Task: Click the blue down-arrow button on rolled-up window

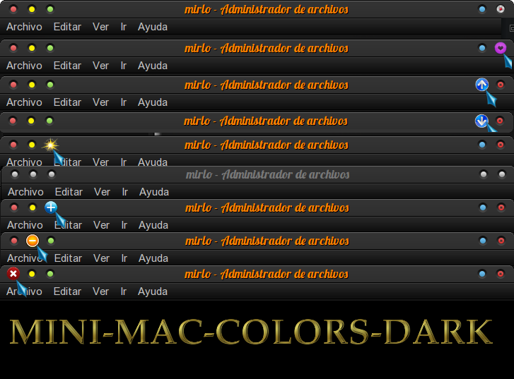Action: 481,121
